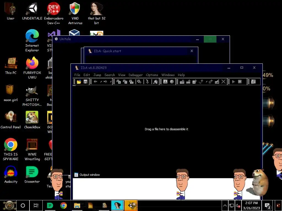Click the Open file folder icon in IDA toolbar
Viewport: 282px width, 211px height.
79,82
